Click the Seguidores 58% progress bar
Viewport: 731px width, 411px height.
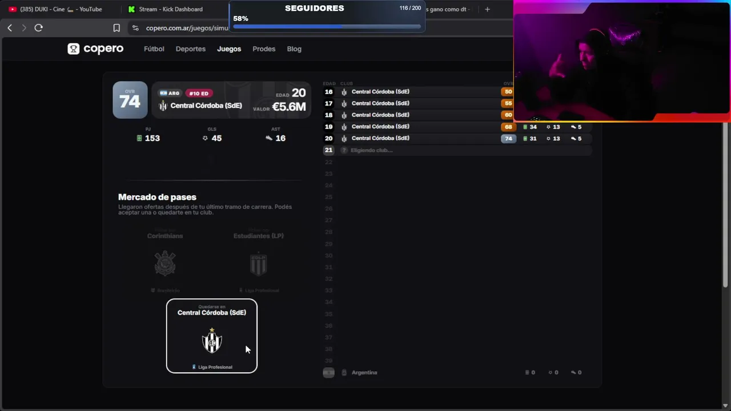pyautogui.click(x=327, y=26)
